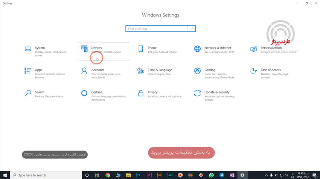Click the magnifier icon in Find a setting
This screenshot has width=320, height=179.
[x=192, y=28]
